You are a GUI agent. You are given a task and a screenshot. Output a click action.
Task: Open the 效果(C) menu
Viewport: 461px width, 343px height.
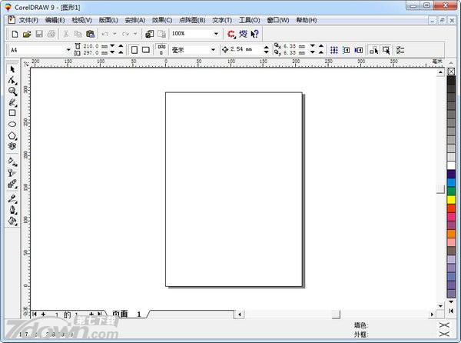(x=162, y=19)
